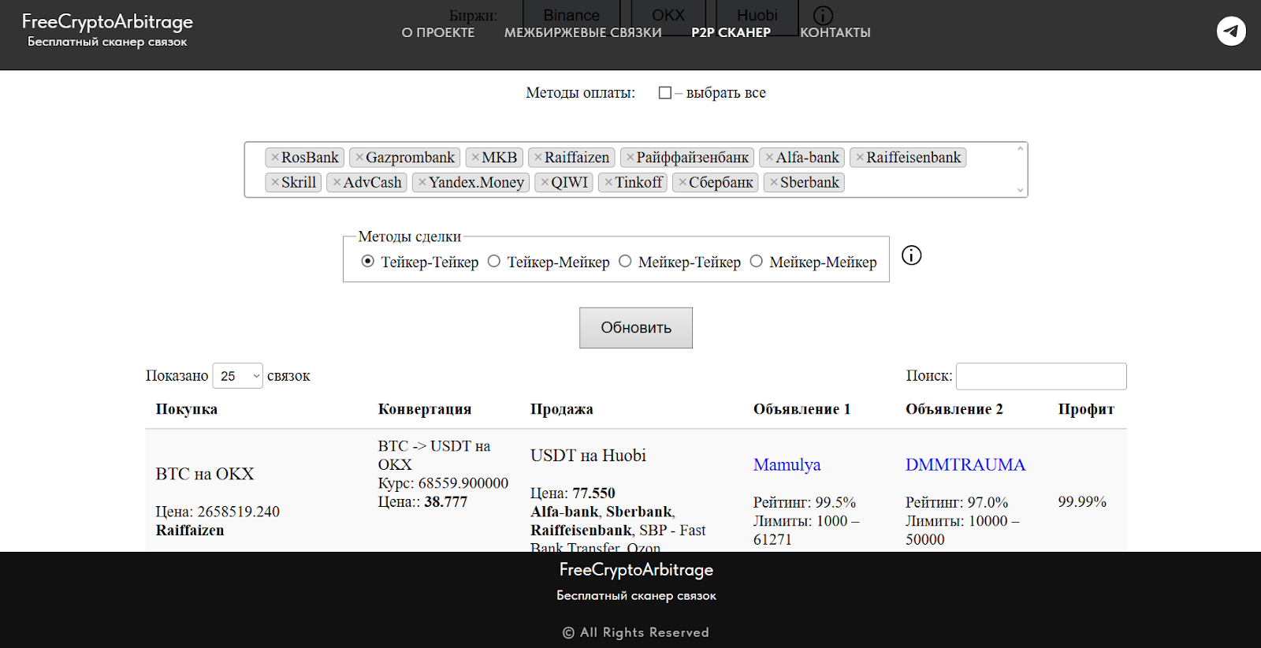
Task: Remove the Gazprombank payment tag
Action: click(359, 158)
